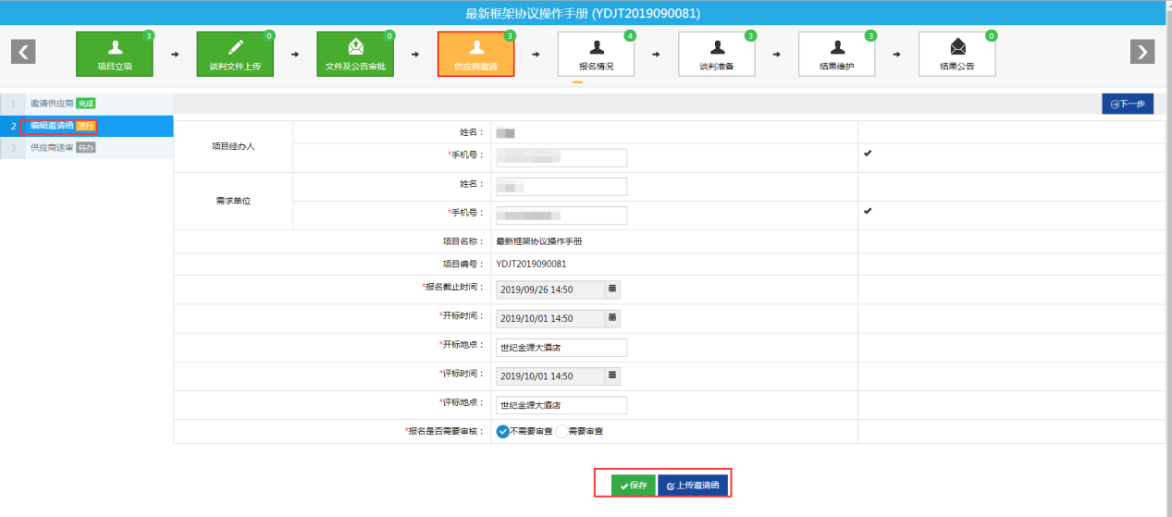Focus 需求单位 手机号 input field

(x=561, y=215)
